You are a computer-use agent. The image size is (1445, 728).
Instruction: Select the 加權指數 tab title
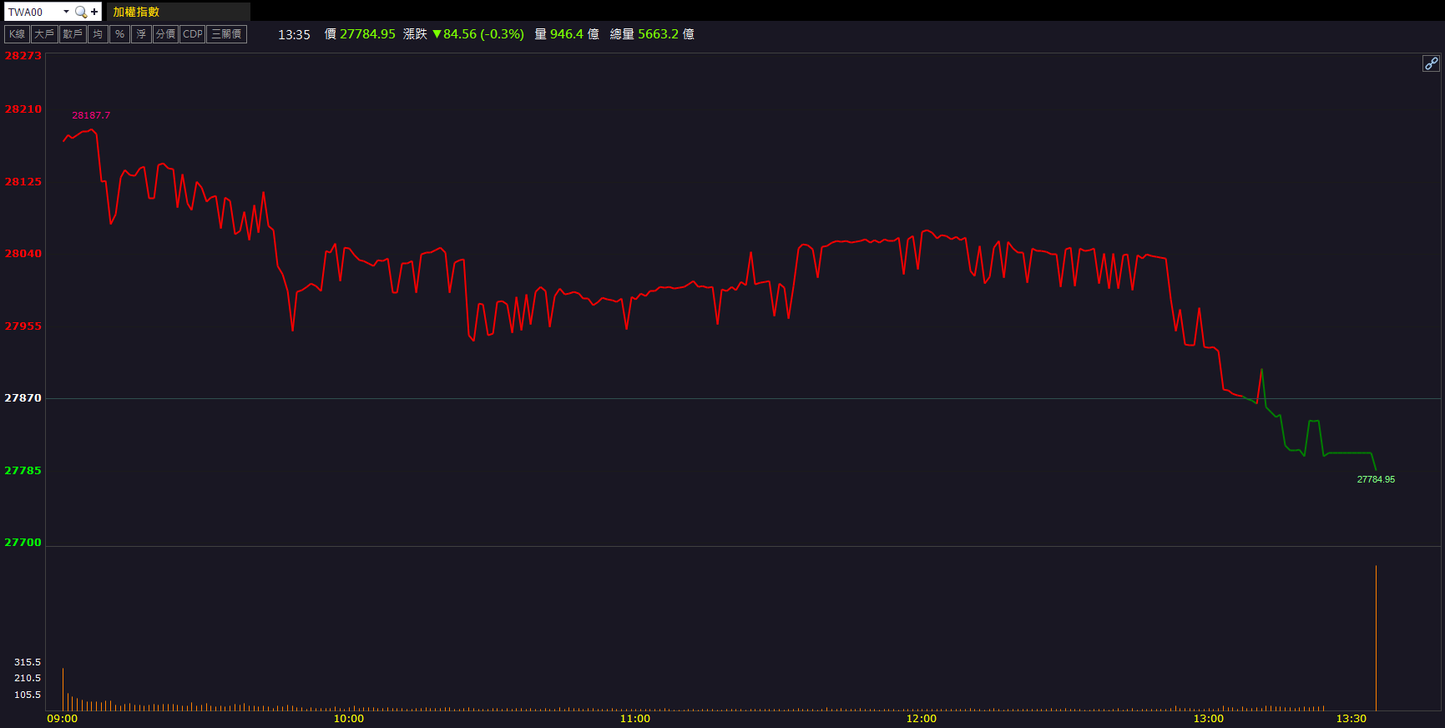click(x=136, y=12)
